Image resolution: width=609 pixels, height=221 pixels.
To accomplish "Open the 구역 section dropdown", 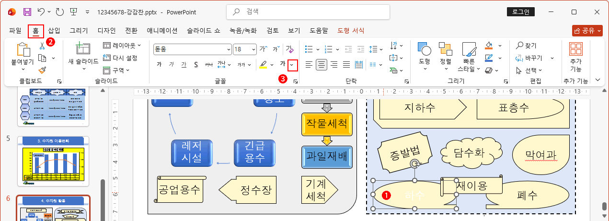I will pyautogui.click(x=116, y=70).
